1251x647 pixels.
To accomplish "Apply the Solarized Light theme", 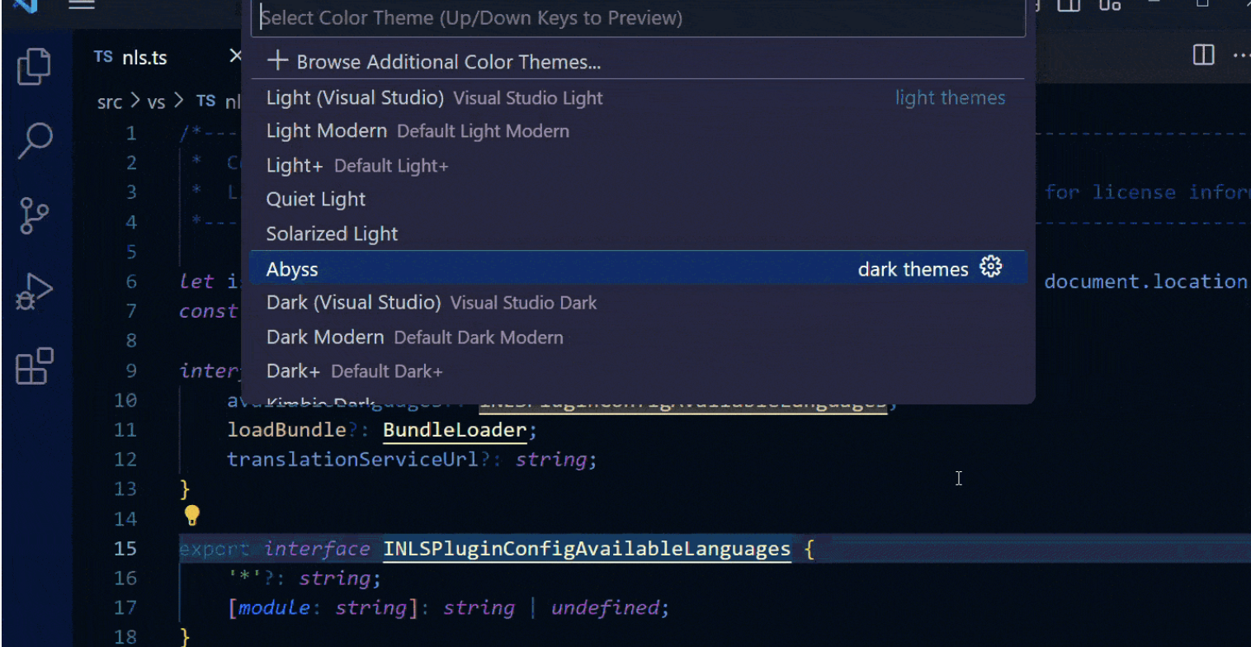I will pos(638,234).
